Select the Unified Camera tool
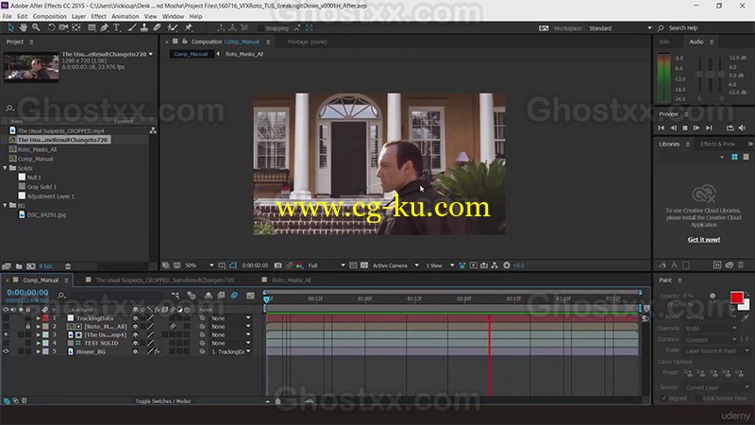Screen dimensions: 755x425 [x=63, y=28]
